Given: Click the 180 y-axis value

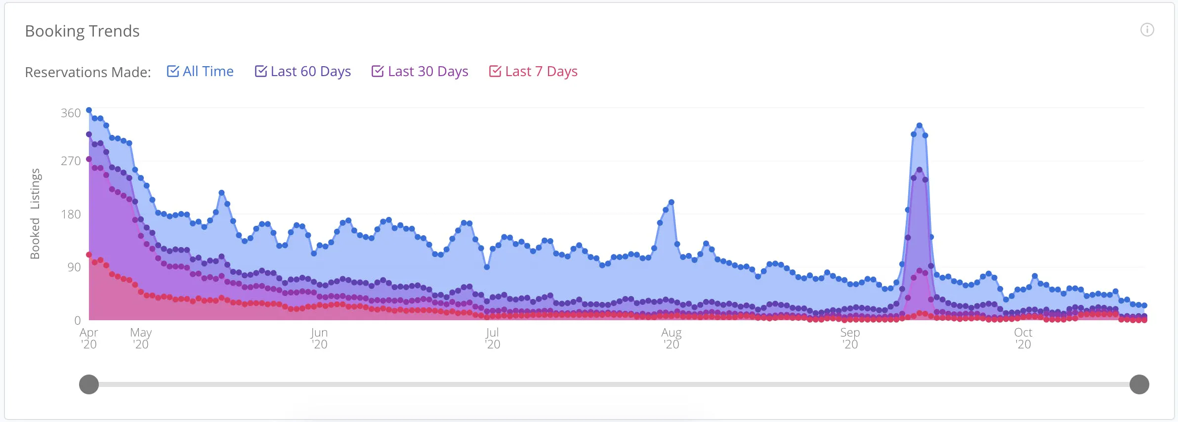Looking at the screenshot, I should tap(71, 214).
